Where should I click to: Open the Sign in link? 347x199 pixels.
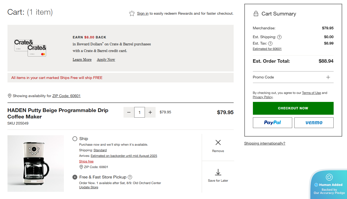(143, 13)
